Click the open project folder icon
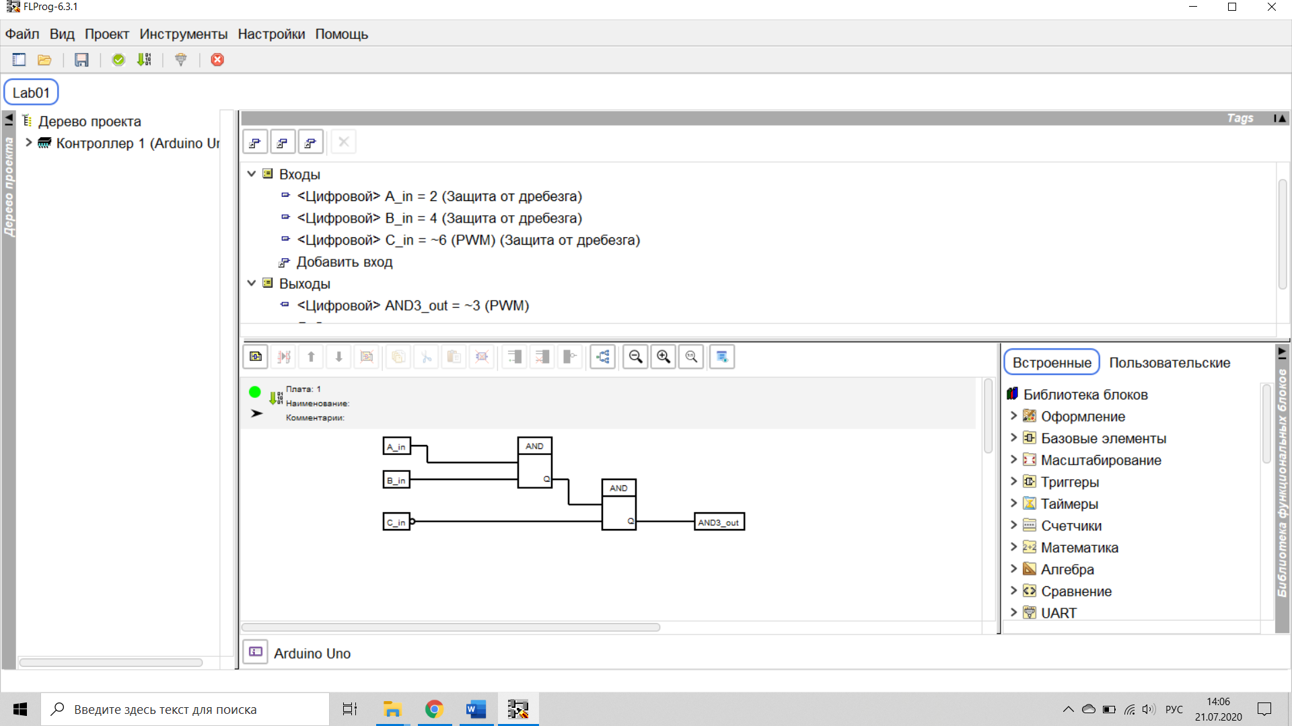Screen dimensions: 1292x726 (x=44, y=60)
